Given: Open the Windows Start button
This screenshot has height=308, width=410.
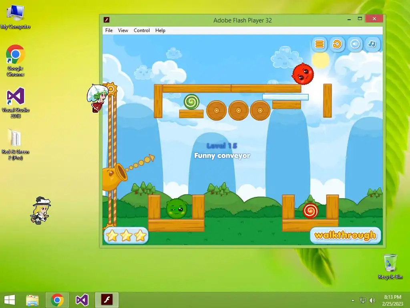Looking at the screenshot, I should (x=10, y=300).
